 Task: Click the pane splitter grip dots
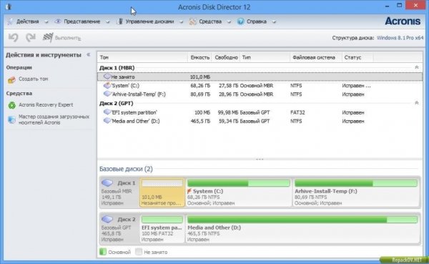click(260, 159)
